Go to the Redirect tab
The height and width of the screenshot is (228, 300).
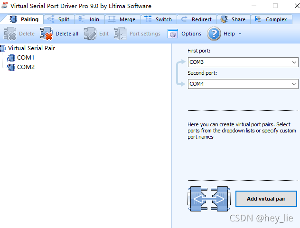click(x=197, y=19)
